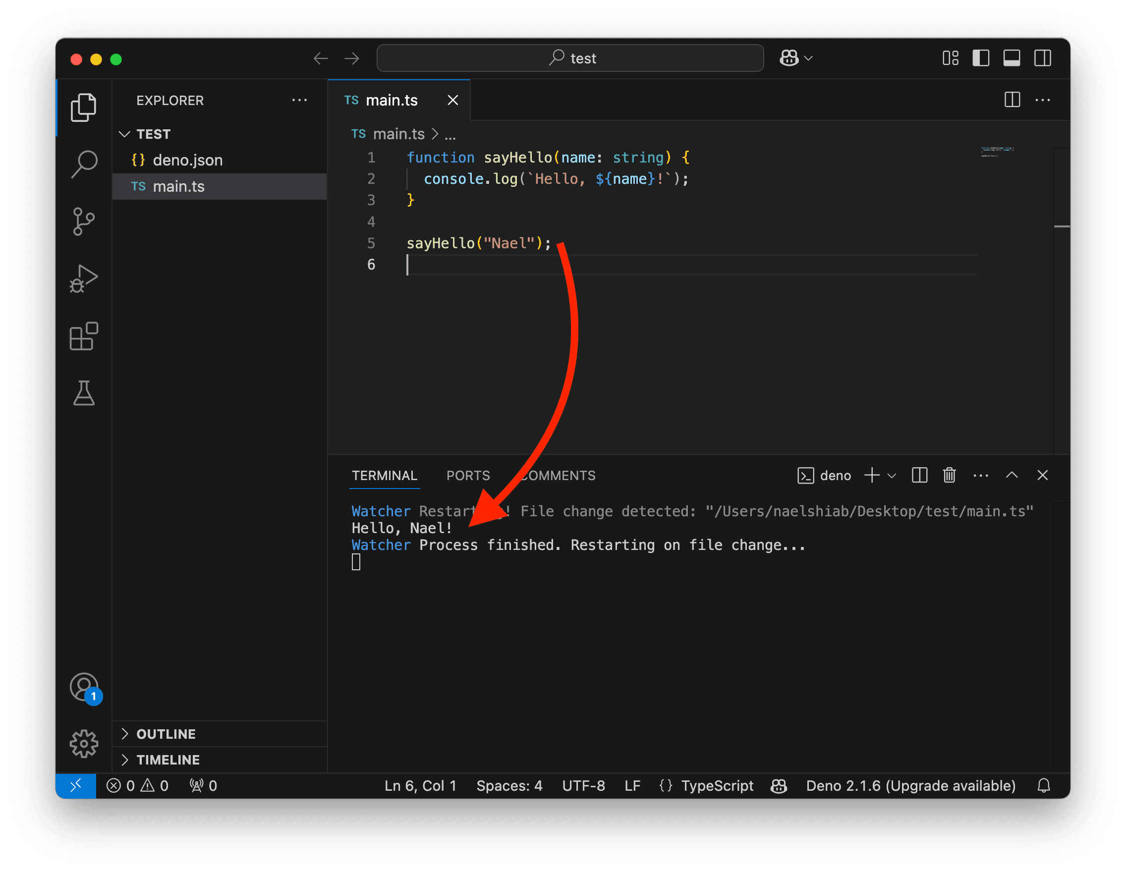Open the Source Control view
Screen dimensions: 1126x872
coord(84,221)
